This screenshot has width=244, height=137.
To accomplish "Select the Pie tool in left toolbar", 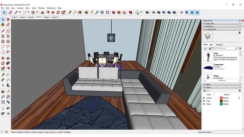I will 8,52.
